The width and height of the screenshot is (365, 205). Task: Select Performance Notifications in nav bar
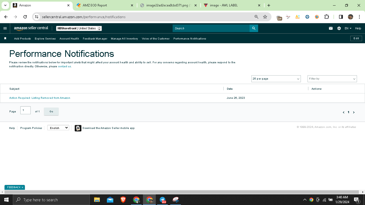click(190, 39)
